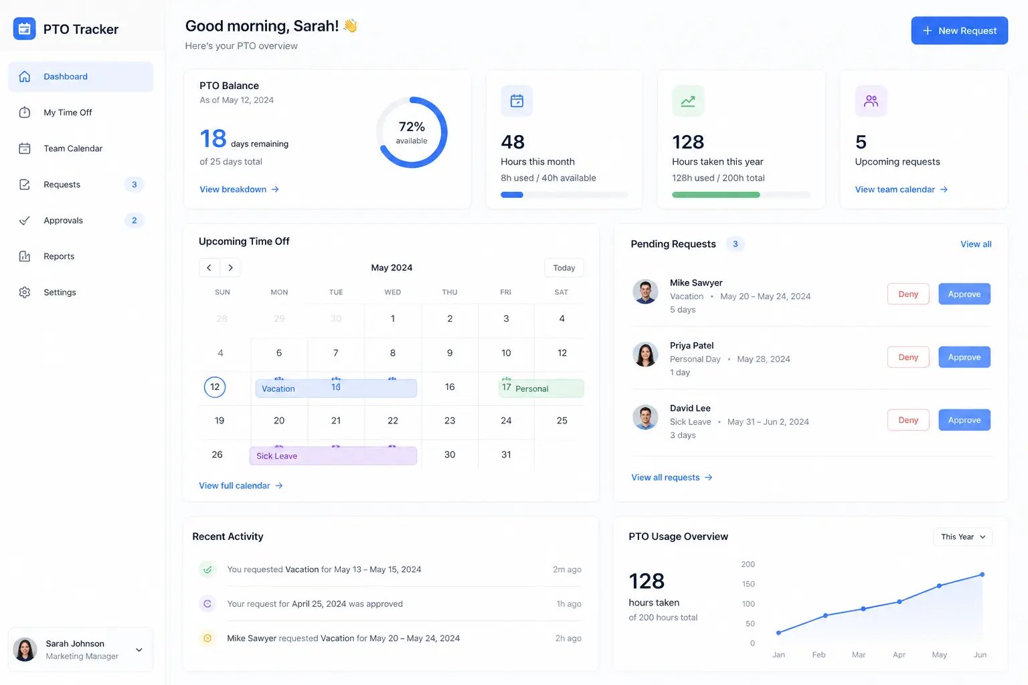Go to previous month in calendar

(209, 268)
